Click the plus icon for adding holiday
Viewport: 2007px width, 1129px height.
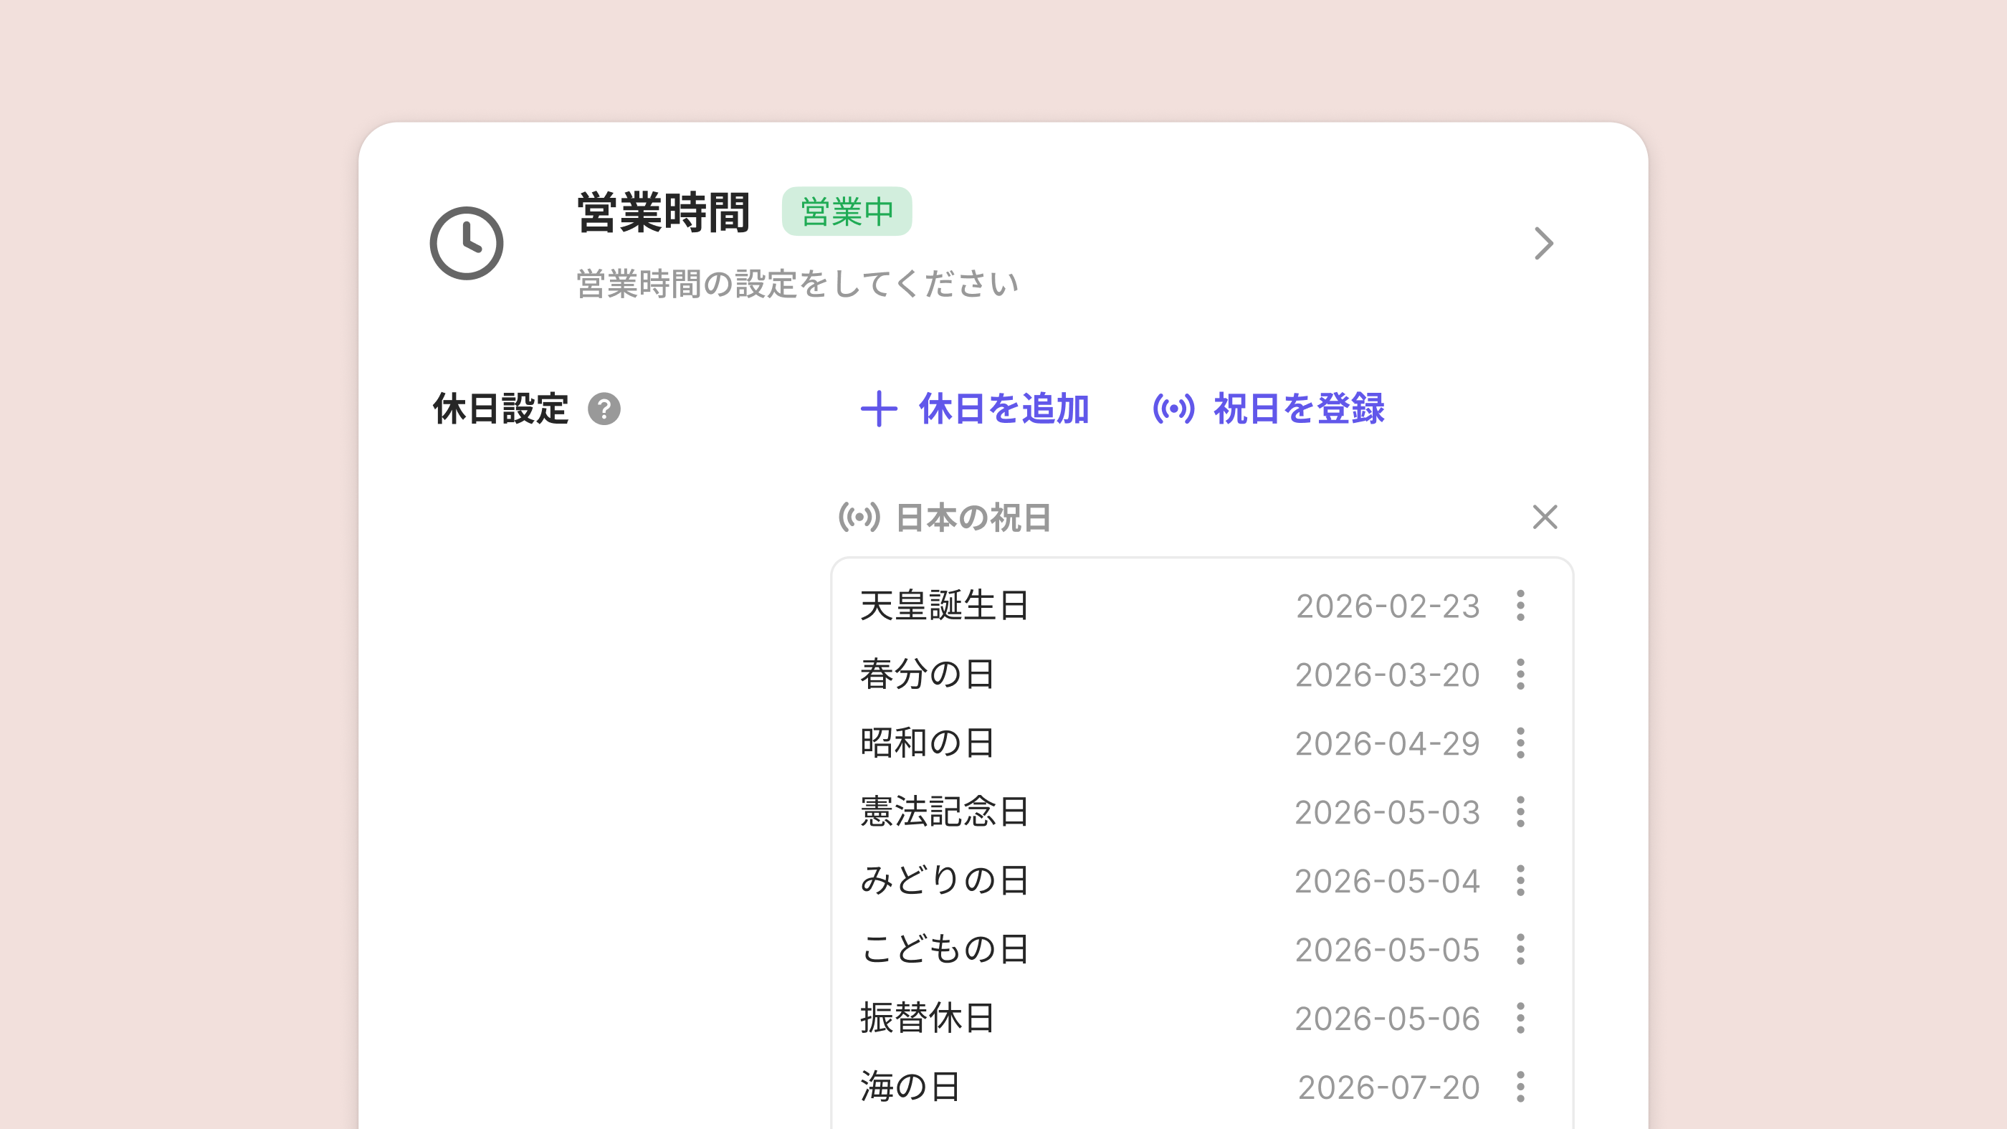click(x=879, y=409)
